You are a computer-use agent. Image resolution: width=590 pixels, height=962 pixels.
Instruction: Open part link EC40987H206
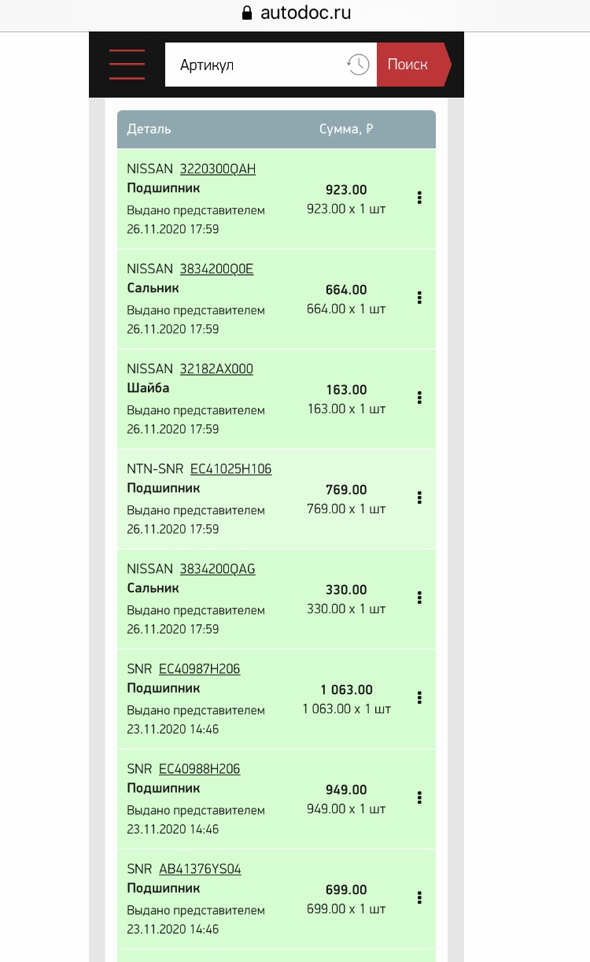[199, 669]
